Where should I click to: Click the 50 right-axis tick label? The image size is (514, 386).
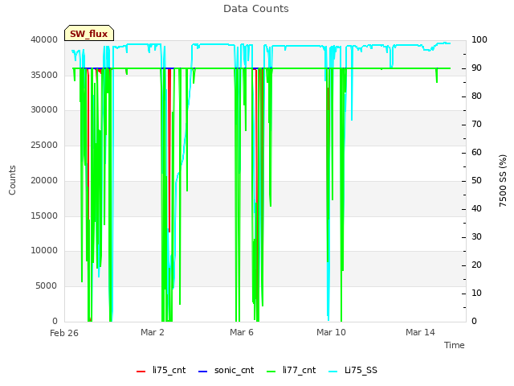476,180
